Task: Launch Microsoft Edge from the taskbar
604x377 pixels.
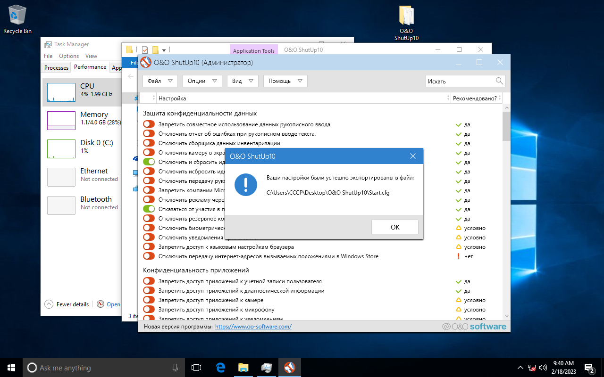Action: [220, 368]
